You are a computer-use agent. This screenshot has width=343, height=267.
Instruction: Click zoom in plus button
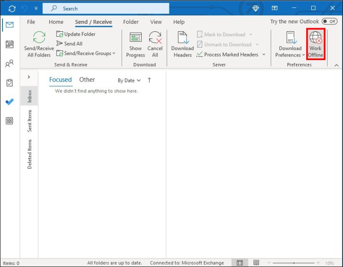point(318,263)
